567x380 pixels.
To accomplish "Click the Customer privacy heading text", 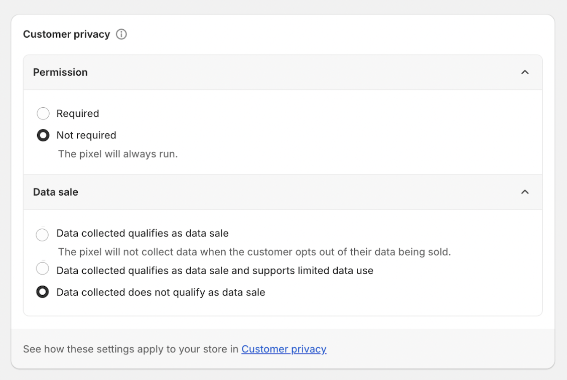I will click(66, 34).
